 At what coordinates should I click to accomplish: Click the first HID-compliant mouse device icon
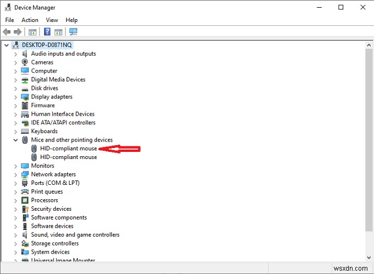34,149
